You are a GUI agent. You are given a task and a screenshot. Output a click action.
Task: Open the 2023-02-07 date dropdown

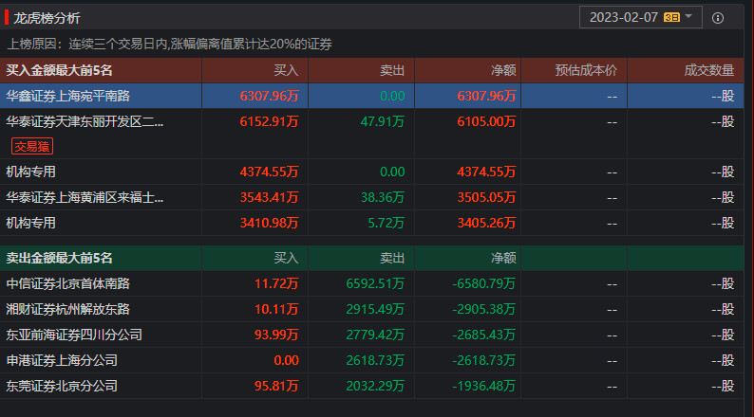(623, 17)
